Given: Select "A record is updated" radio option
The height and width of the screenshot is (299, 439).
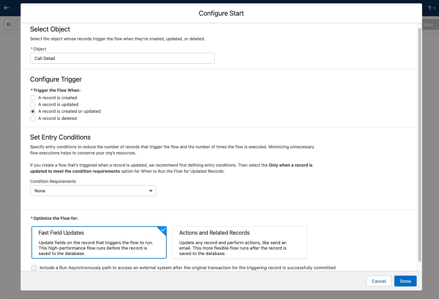Looking at the screenshot, I should [x=33, y=105].
